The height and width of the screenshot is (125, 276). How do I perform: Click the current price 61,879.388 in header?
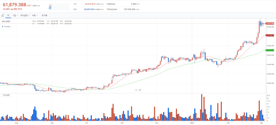(x=14, y=5)
